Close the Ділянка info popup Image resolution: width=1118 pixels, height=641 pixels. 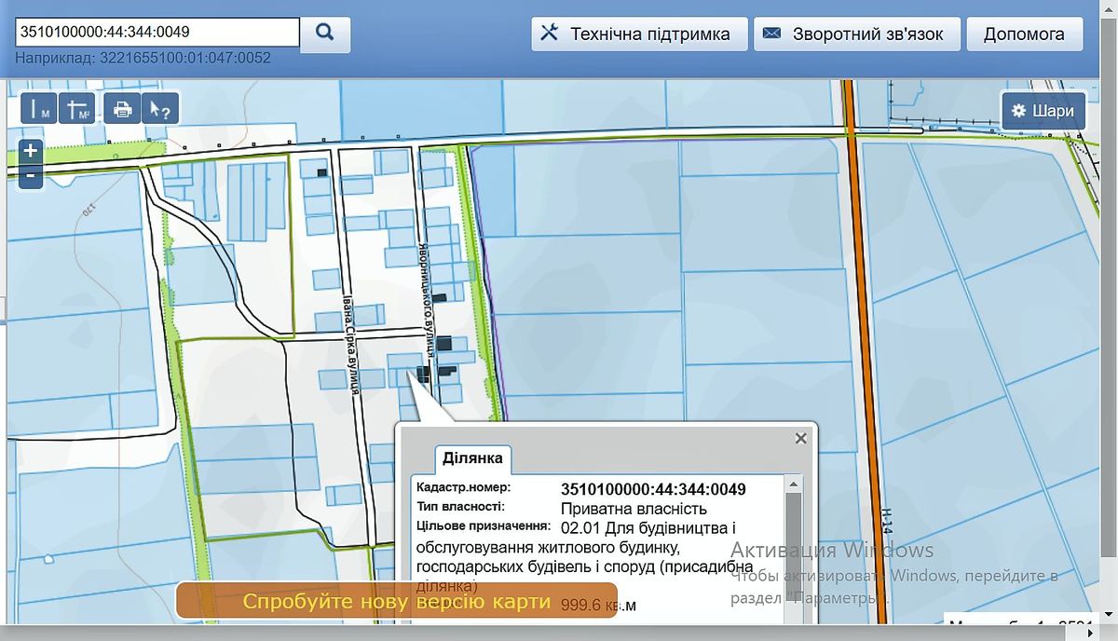tap(800, 439)
